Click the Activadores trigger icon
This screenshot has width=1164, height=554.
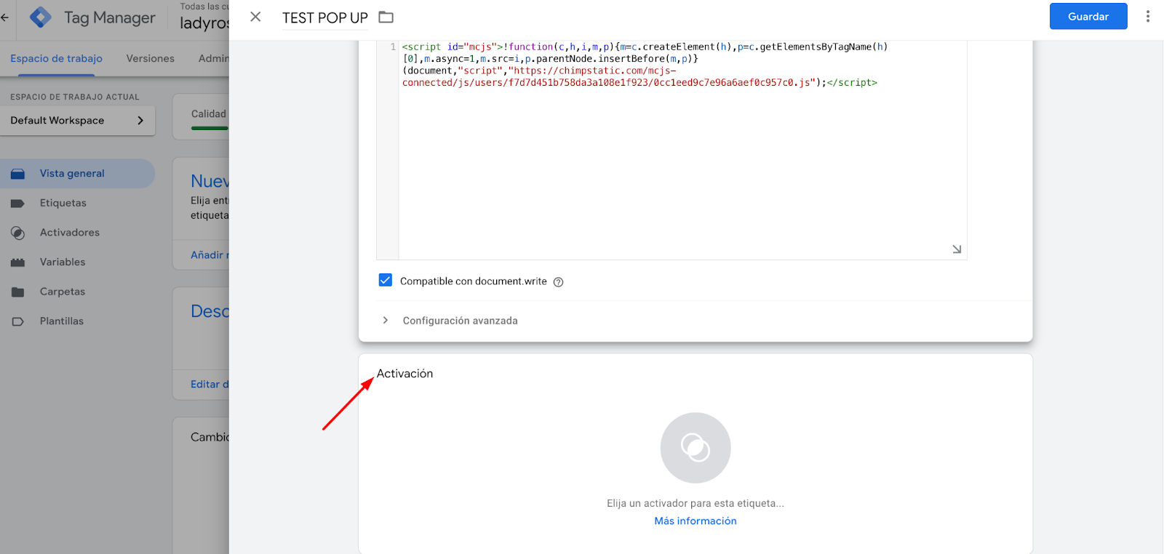(x=18, y=233)
